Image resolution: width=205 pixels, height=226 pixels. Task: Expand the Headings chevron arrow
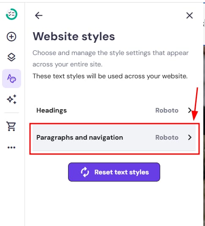[x=190, y=110]
